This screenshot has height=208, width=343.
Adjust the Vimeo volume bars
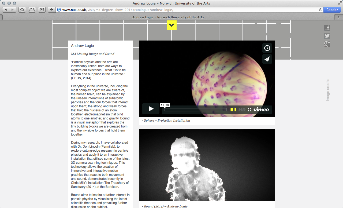click(233, 110)
